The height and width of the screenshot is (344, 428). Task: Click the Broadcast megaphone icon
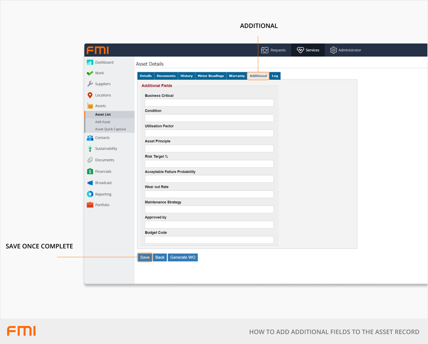click(x=90, y=183)
